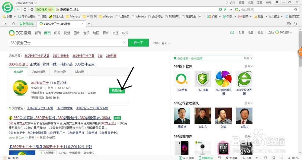The image size is (302, 161).
Task: Open the mail envelope icon in header
Action: point(232,33)
